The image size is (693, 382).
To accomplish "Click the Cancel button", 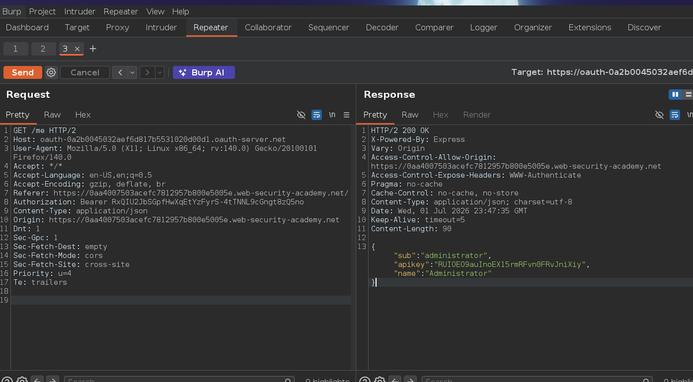I will [85, 72].
